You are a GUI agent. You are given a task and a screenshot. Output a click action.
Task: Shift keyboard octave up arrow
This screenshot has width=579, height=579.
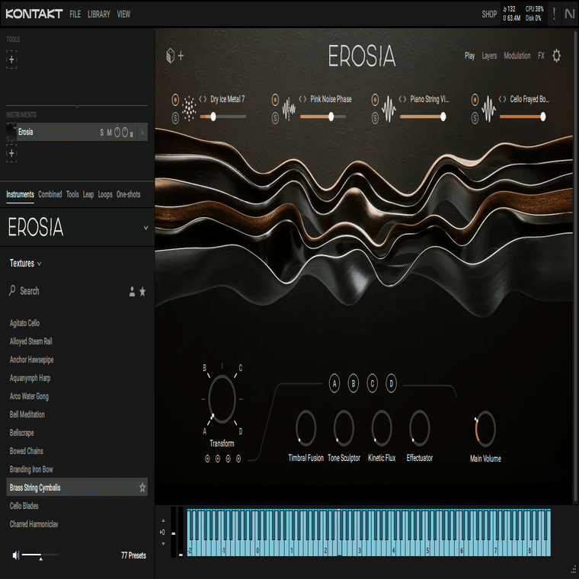point(163,520)
